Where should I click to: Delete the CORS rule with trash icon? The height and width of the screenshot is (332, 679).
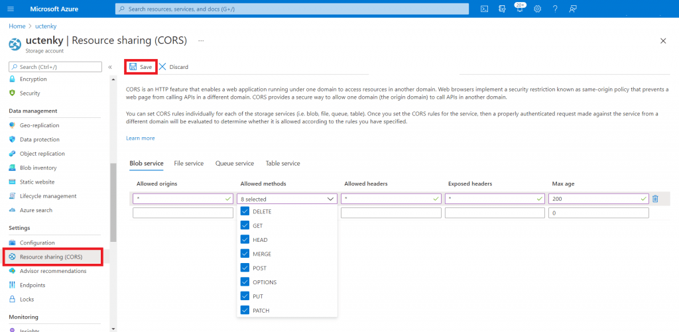(655, 198)
